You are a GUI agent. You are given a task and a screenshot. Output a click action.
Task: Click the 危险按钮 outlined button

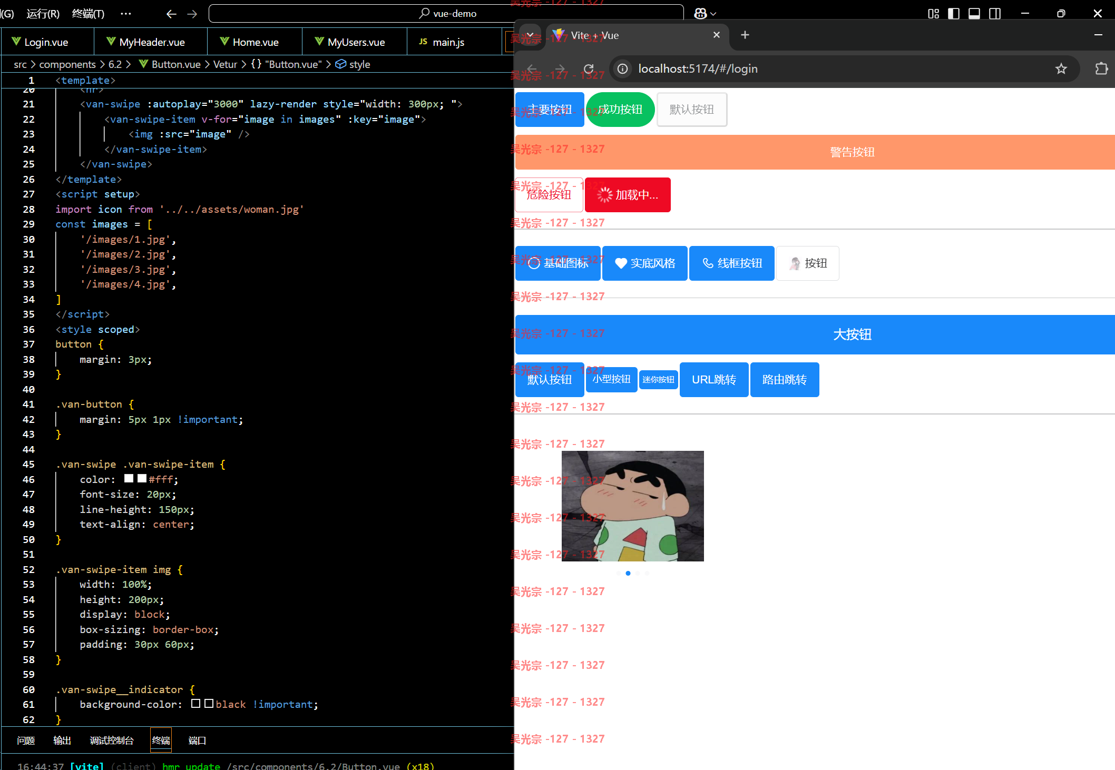tap(549, 195)
